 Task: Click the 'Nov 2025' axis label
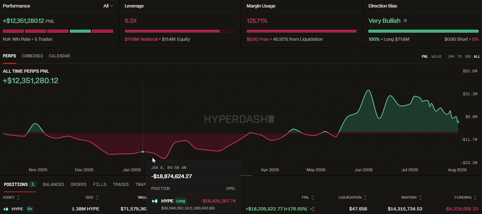[x=38, y=170]
